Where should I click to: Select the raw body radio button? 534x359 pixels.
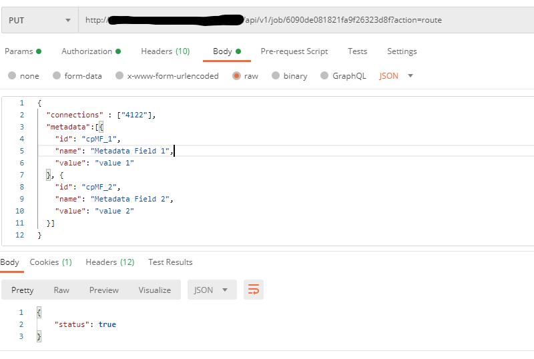pos(236,76)
